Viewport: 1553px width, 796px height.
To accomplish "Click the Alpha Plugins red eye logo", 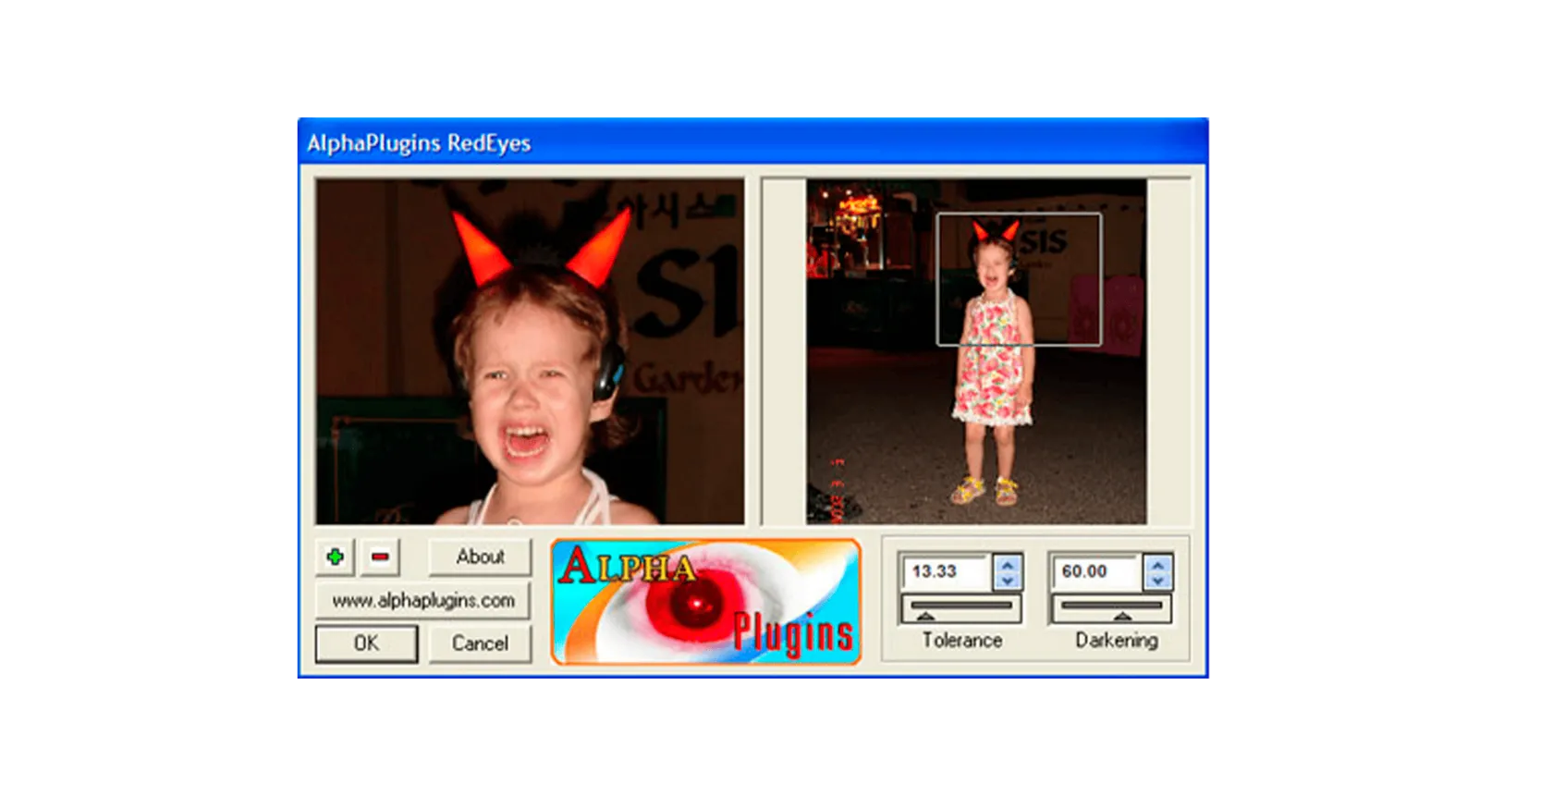I will [x=705, y=602].
